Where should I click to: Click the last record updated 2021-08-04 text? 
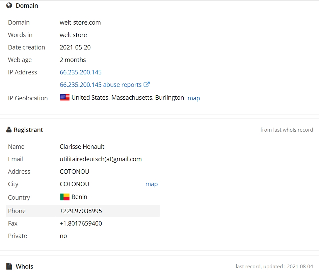274,266
